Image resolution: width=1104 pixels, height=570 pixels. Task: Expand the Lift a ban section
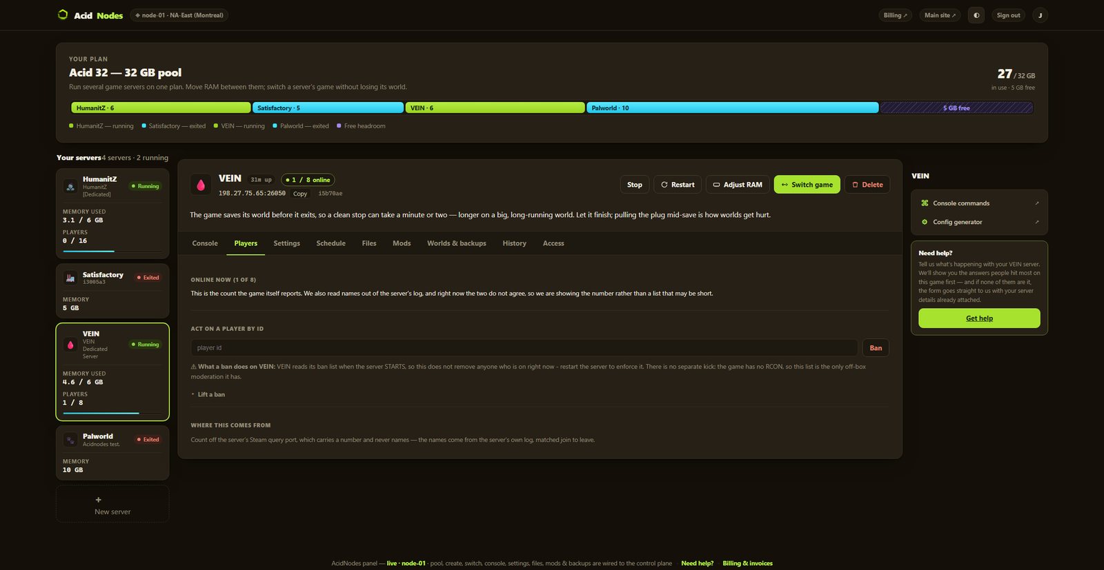pyautogui.click(x=208, y=394)
